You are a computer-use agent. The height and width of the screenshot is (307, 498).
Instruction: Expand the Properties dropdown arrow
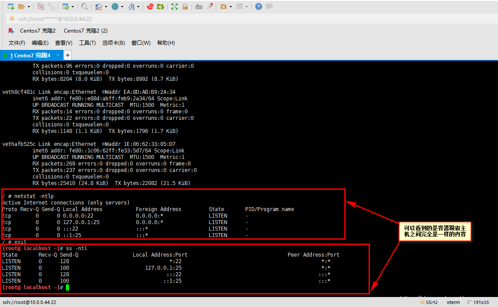73,7
